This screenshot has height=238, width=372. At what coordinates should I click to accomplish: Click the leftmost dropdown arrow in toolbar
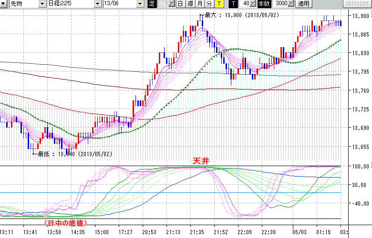click(4, 4)
